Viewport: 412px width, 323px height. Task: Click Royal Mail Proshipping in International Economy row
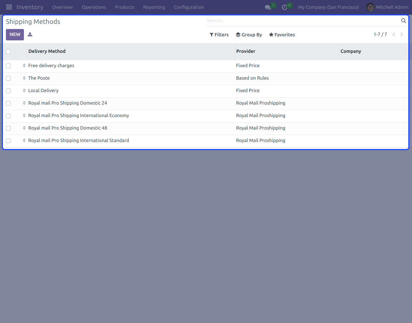coord(261,116)
